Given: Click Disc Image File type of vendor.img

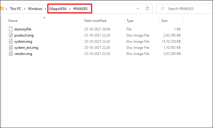Looking at the screenshot, I should pyautogui.click(x=138, y=54).
